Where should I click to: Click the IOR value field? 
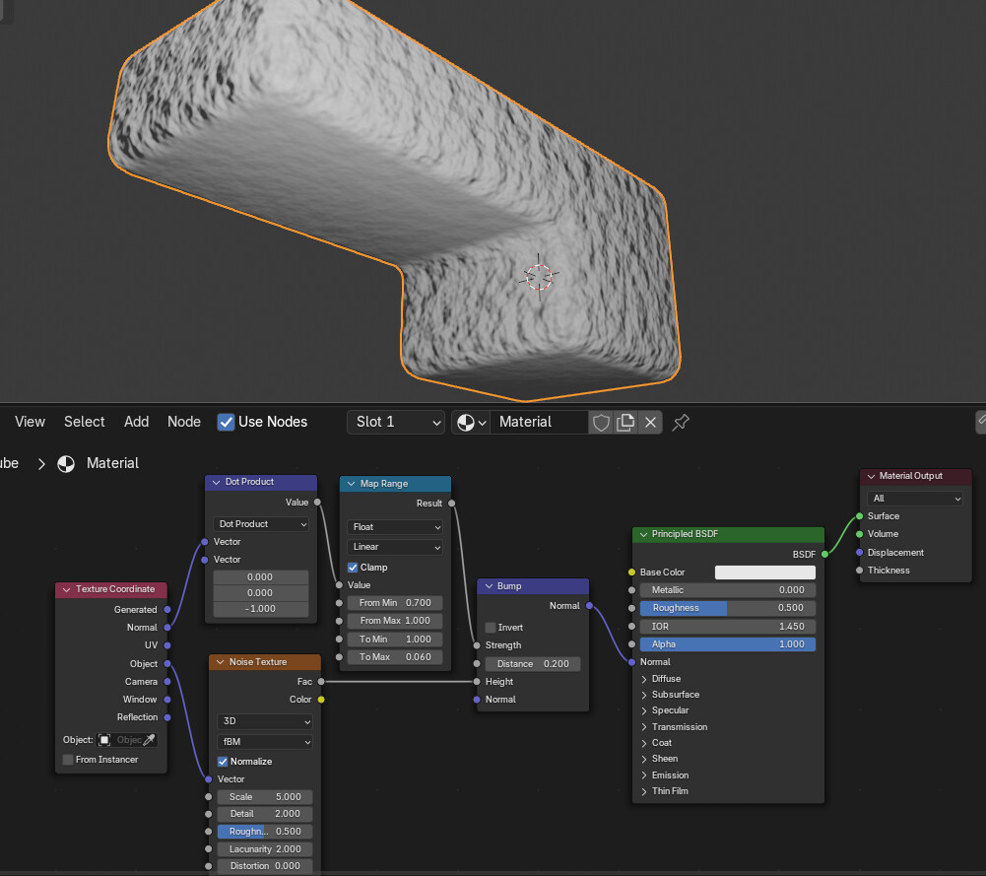coord(728,627)
